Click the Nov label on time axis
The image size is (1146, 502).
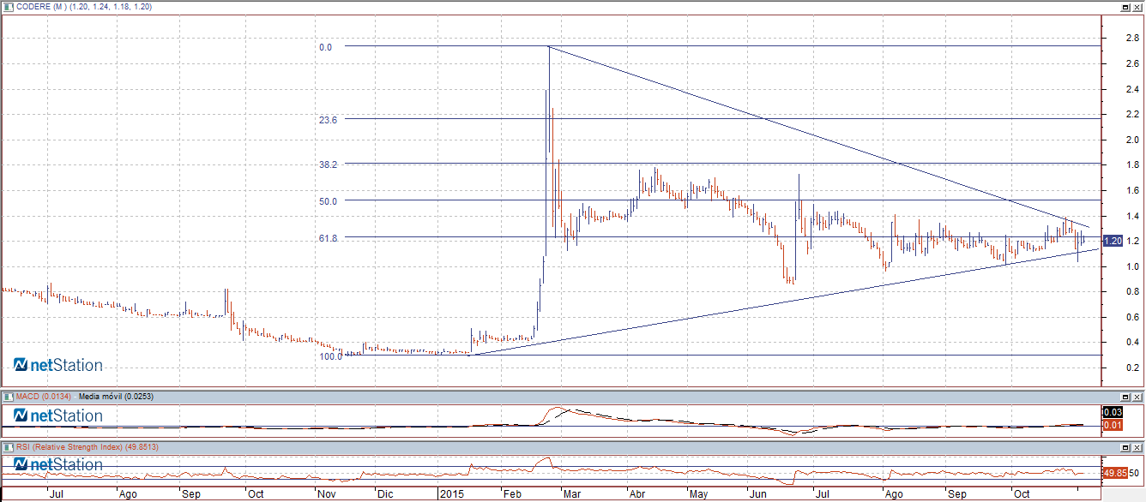pos(325,494)
